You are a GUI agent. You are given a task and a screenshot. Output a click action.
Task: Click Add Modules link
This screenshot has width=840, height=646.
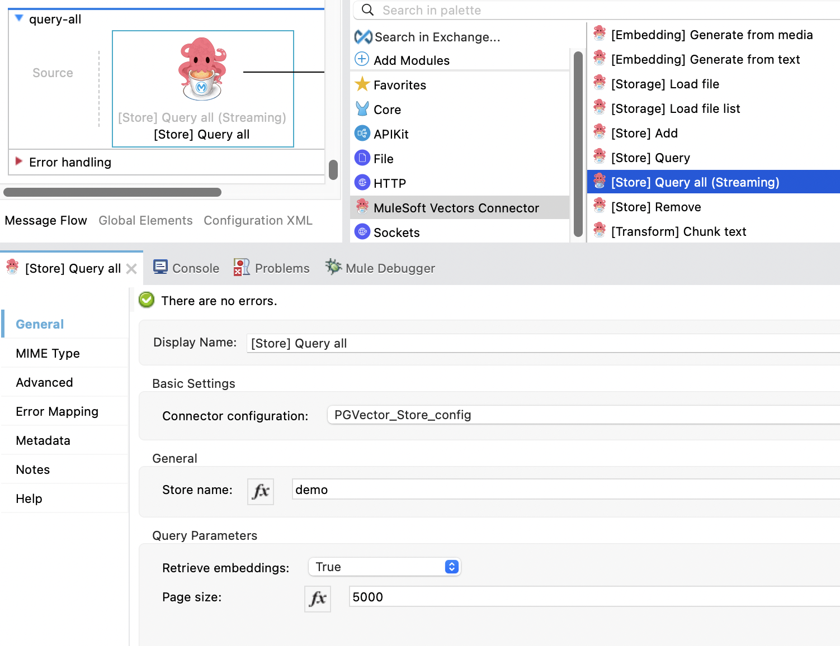pyautogui.click(x=412, y=60)
